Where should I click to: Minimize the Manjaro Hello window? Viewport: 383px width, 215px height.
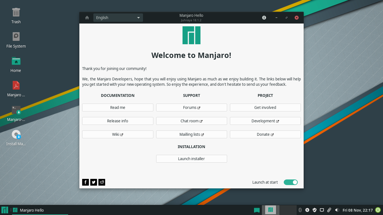pos(276,18)
